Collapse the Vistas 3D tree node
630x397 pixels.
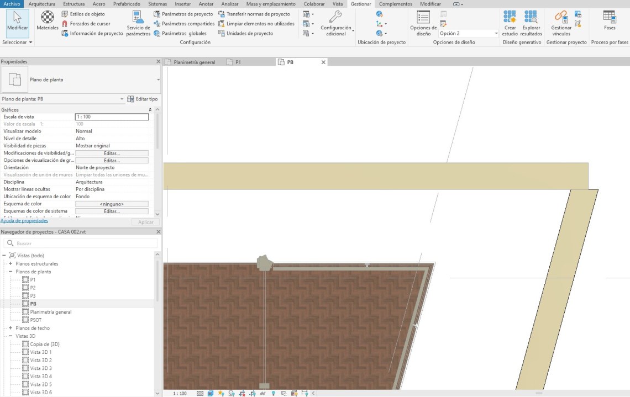[11, 336]
